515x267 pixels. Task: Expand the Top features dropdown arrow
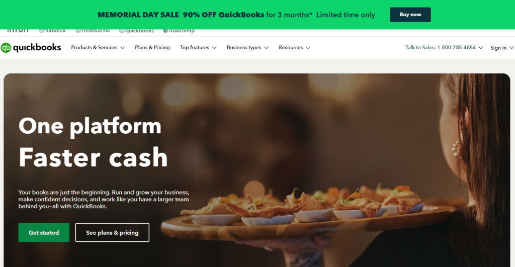tap(214, 48)
